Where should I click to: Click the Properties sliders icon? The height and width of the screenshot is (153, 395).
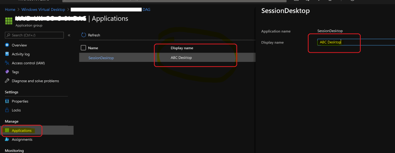pyautogui.click(x=7, y=101)
